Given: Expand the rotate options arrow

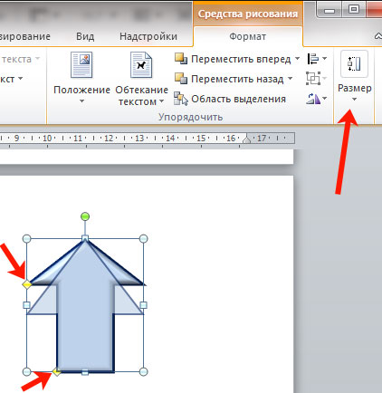Looking at the screenshot, I should click(325, 98).
